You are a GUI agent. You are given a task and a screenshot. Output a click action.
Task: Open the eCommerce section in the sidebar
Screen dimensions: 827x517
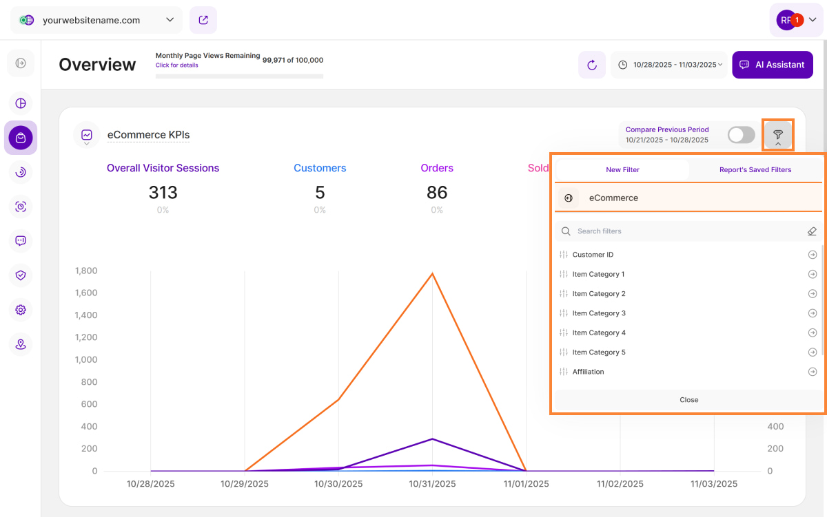[21, 138]
